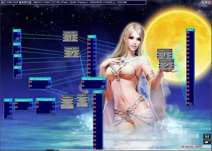Select the ADC module title
The width and height of the screenshot is (212, 151).
(x=7, y=100)
